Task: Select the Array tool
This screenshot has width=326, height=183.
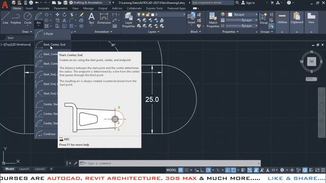Action: (x=71, y=26)
